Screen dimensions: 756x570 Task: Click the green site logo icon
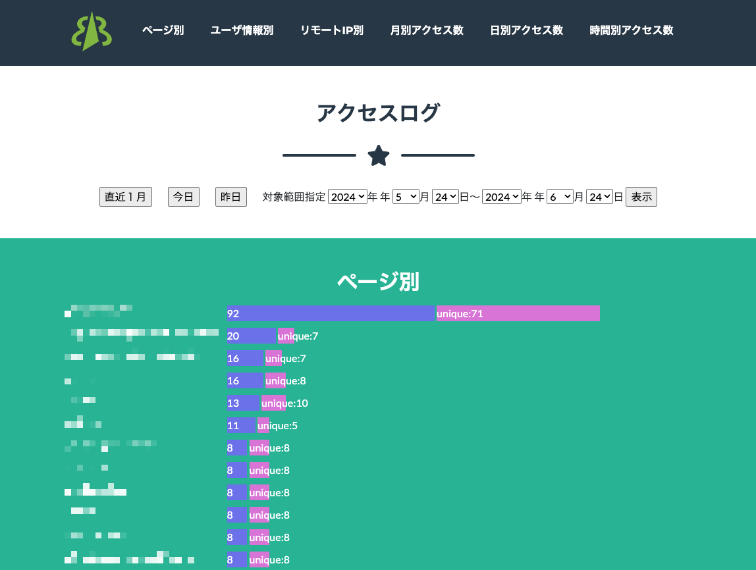pos(92,31)
